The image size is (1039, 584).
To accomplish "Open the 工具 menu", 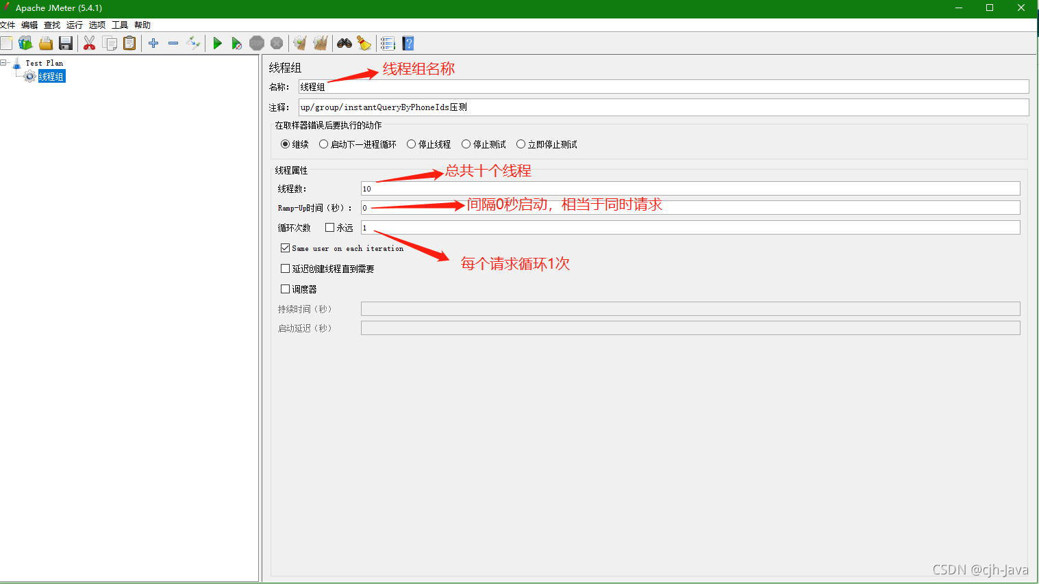I will (120, 25).
